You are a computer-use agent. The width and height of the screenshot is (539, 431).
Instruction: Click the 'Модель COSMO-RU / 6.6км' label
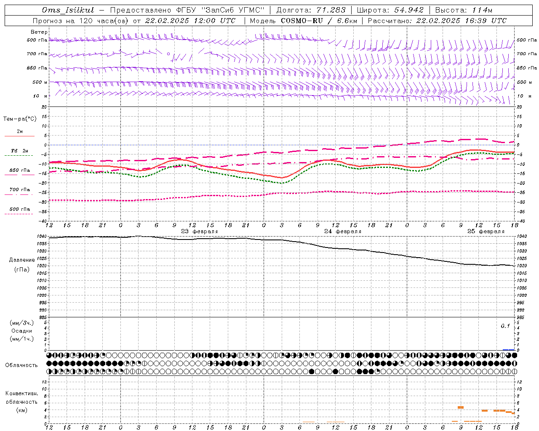pyautogui.click(x=303, y=21)
